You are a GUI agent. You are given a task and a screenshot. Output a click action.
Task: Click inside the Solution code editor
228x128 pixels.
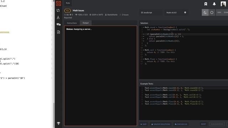pyautogui.click(x=183, y=52)
